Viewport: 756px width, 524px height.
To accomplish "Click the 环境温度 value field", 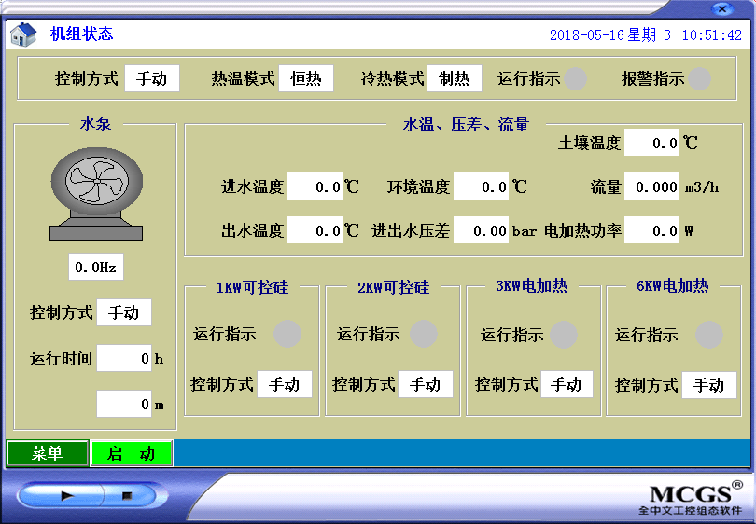I will click(482, 186).
